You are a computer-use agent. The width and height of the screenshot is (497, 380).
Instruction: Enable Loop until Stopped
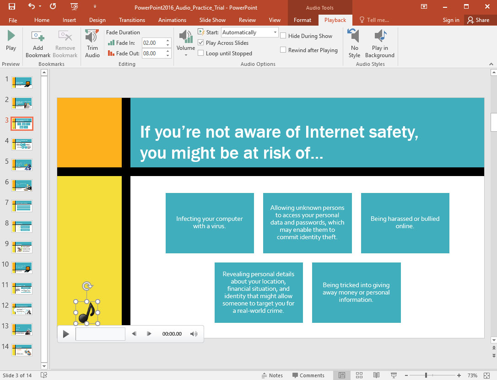pos(200,53)
